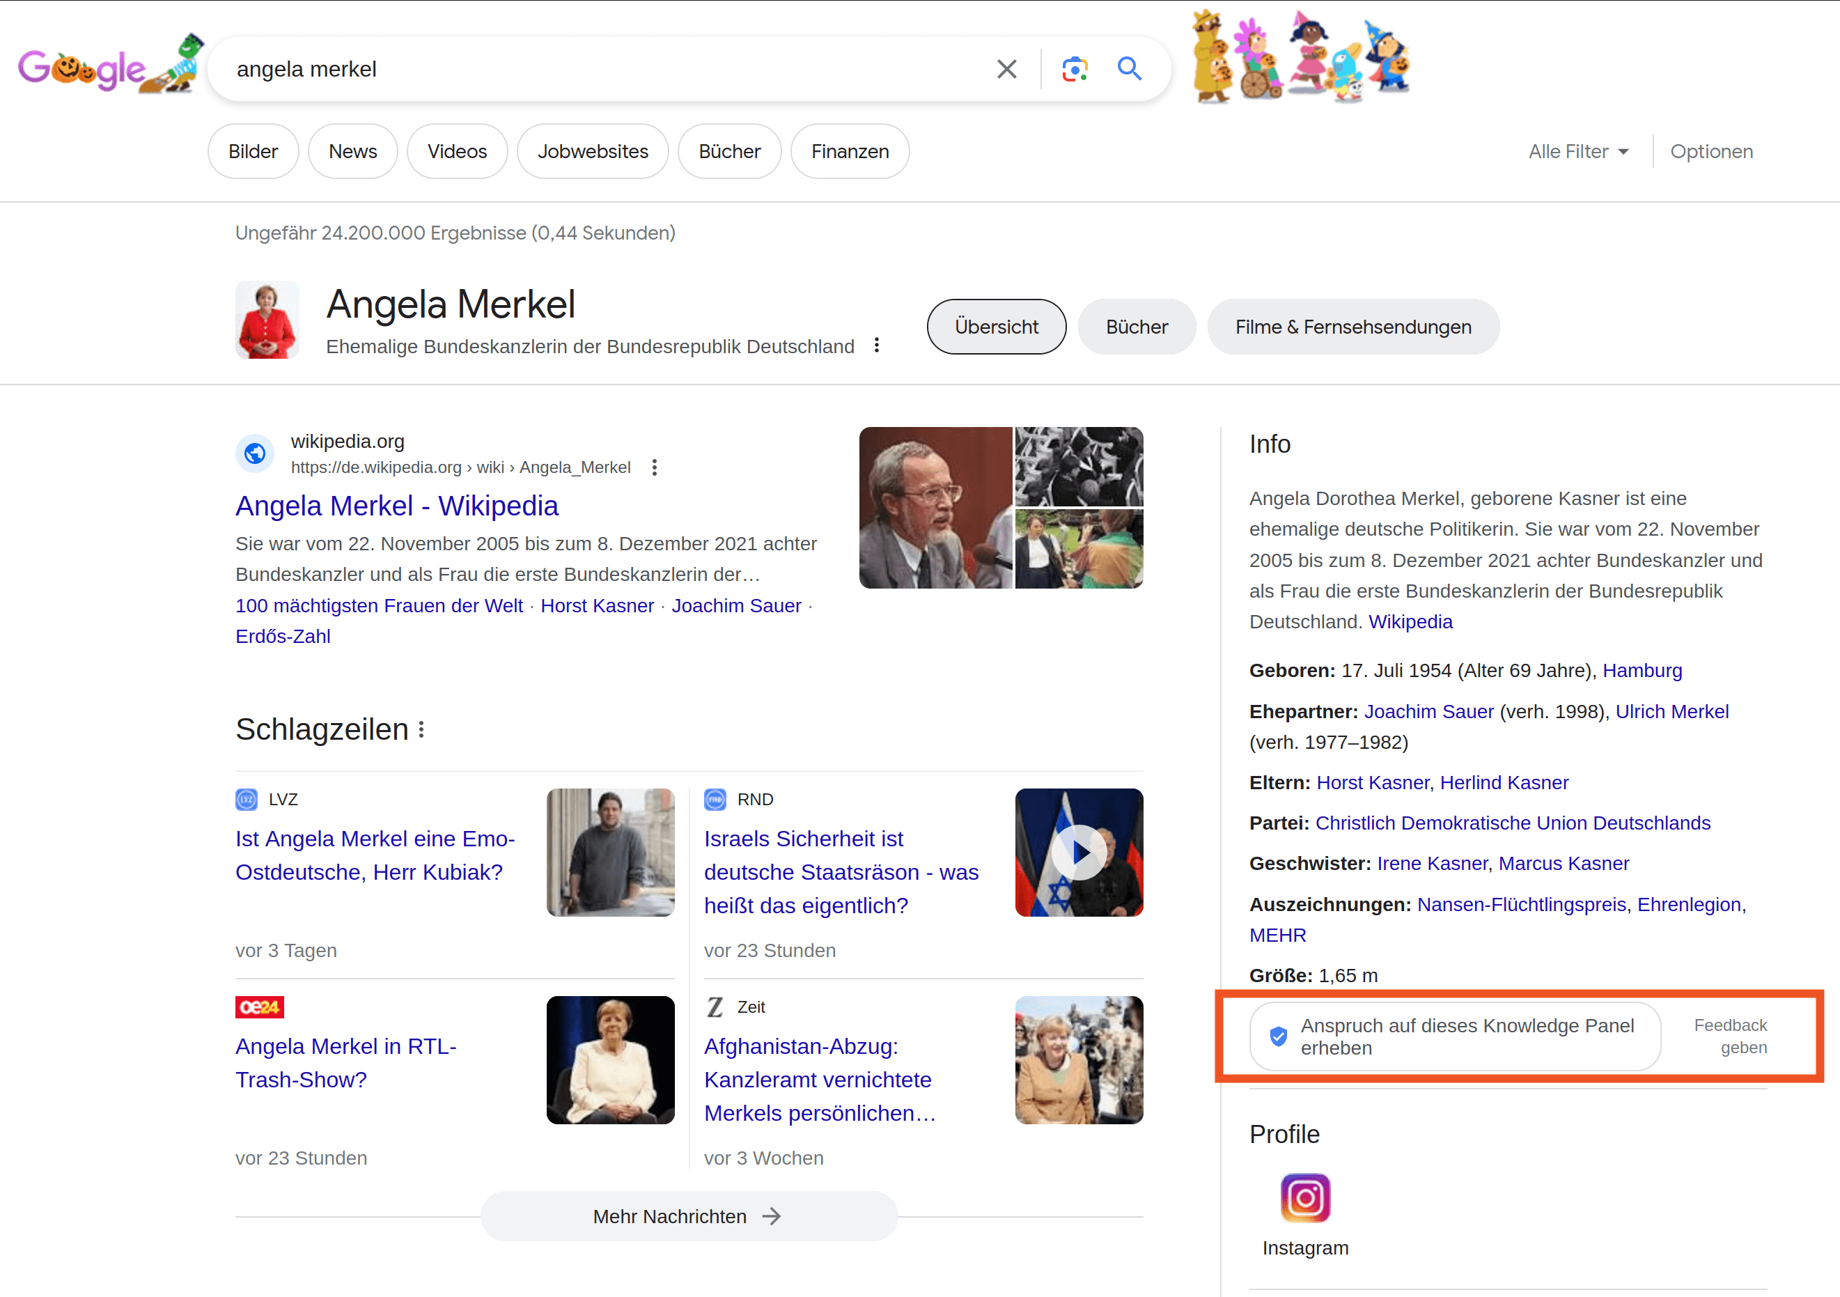
Task: Open Joachim Sauer sitelink under Wikipedia result
Action: (x=735, y=606)
